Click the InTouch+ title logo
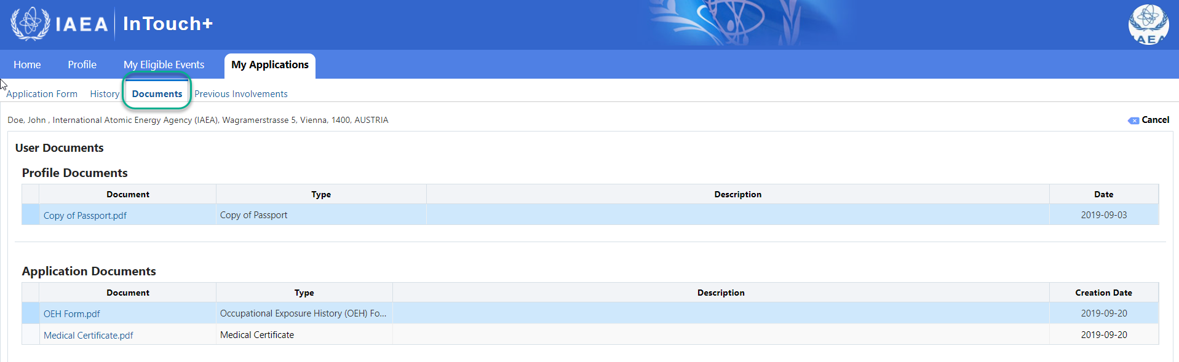1179x362 pixels. [168, 23]
